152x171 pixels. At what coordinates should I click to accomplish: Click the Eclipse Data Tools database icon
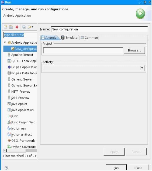click(9, 73)
